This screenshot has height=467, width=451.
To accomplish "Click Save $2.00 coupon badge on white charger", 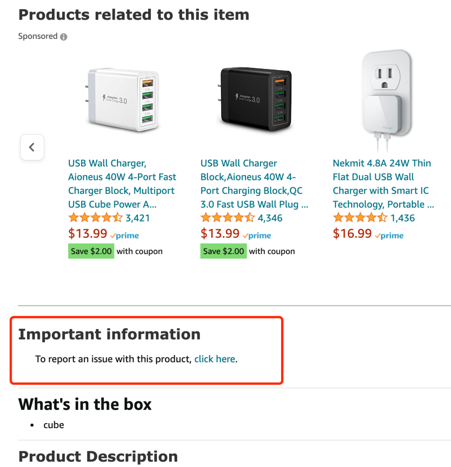I will [x=91, y=251].
